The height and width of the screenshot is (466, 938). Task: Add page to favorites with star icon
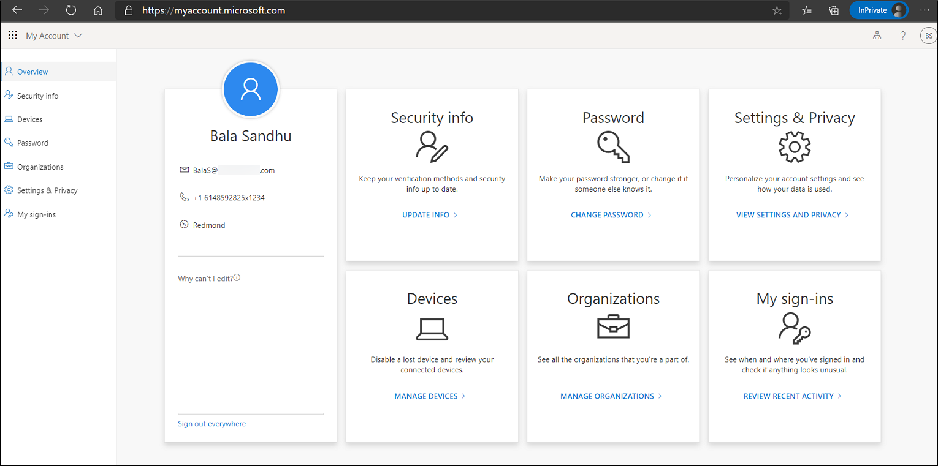(777, 10)
